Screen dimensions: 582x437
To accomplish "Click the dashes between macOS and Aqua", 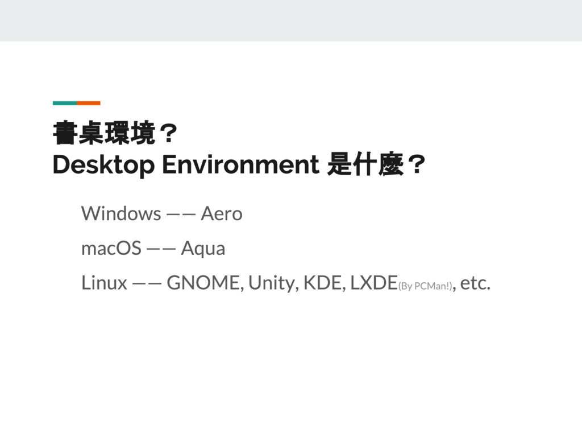I will (161, 250).
